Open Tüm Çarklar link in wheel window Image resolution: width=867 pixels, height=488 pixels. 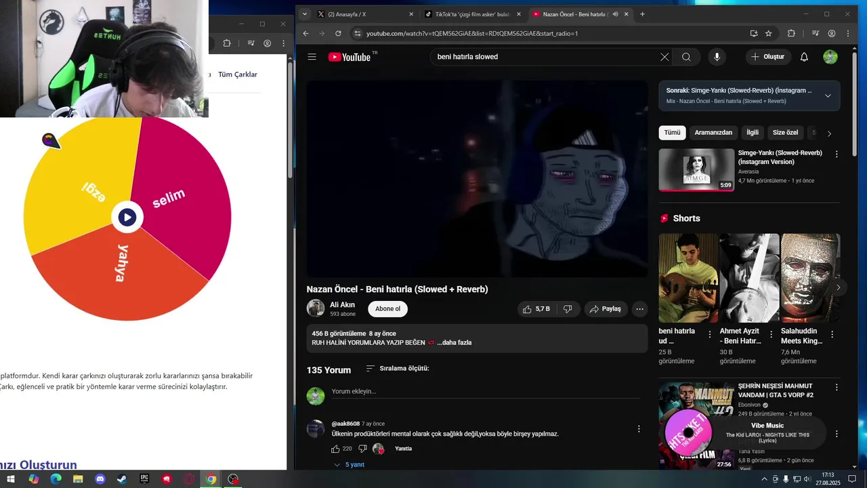[x=238, y=75]
